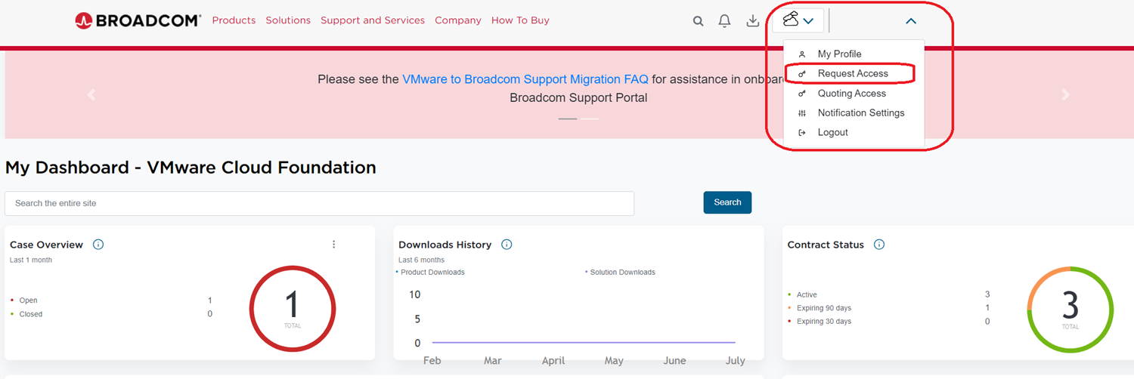Open Downloads History info icon
Image resolution: width=1134 pixels, height=379 pixels.
(x=507, y=245)
